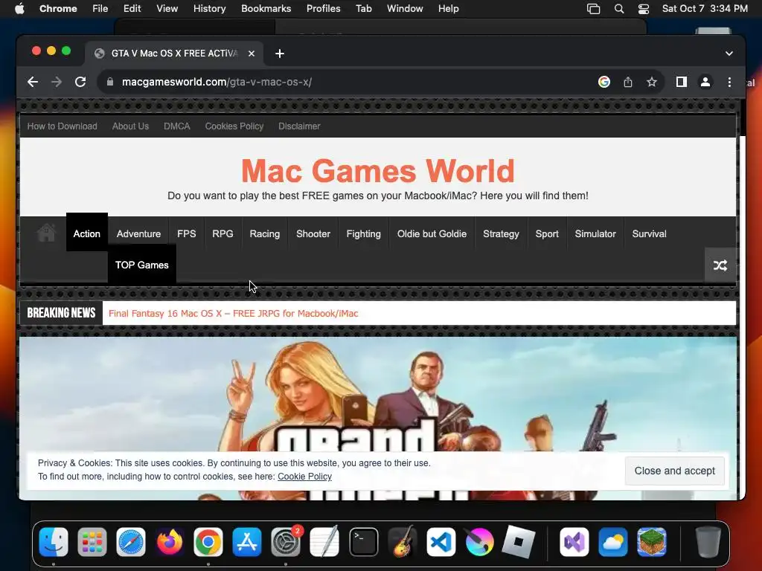The height and width of the screenshot is (571, 762).
Task: Open GarageBand from the dock
Action: point(403,542)
